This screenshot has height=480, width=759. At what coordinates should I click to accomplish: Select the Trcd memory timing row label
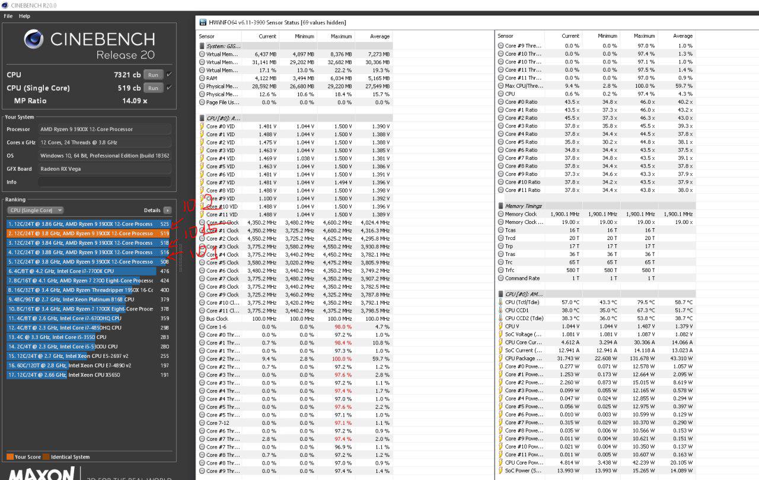[x=511, y=238]
